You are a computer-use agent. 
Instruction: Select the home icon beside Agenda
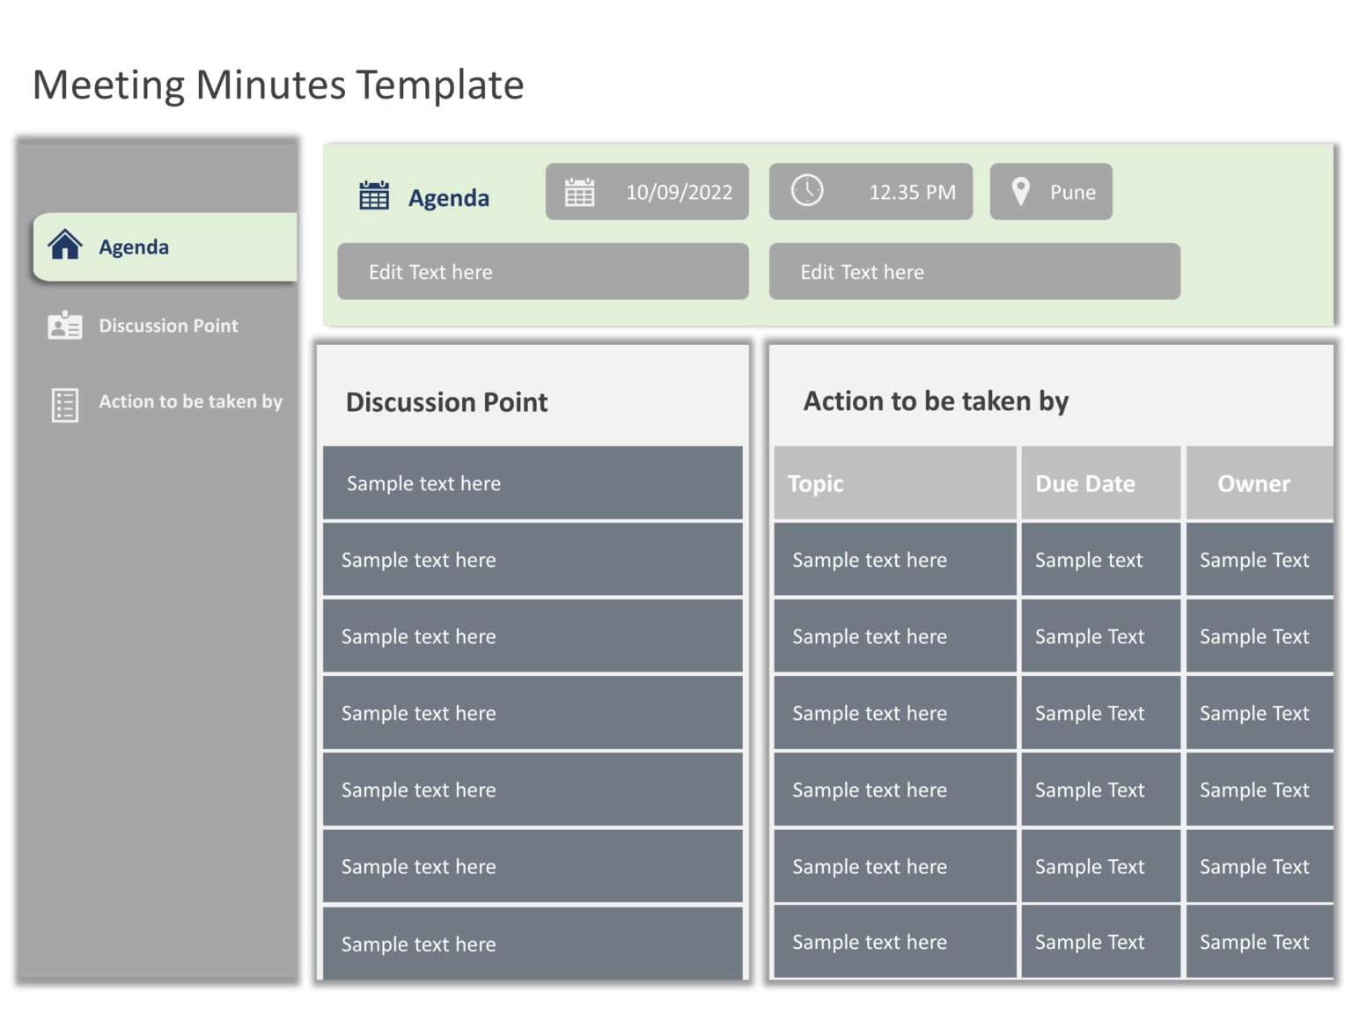pyautogui.click(x=65, y=246)
